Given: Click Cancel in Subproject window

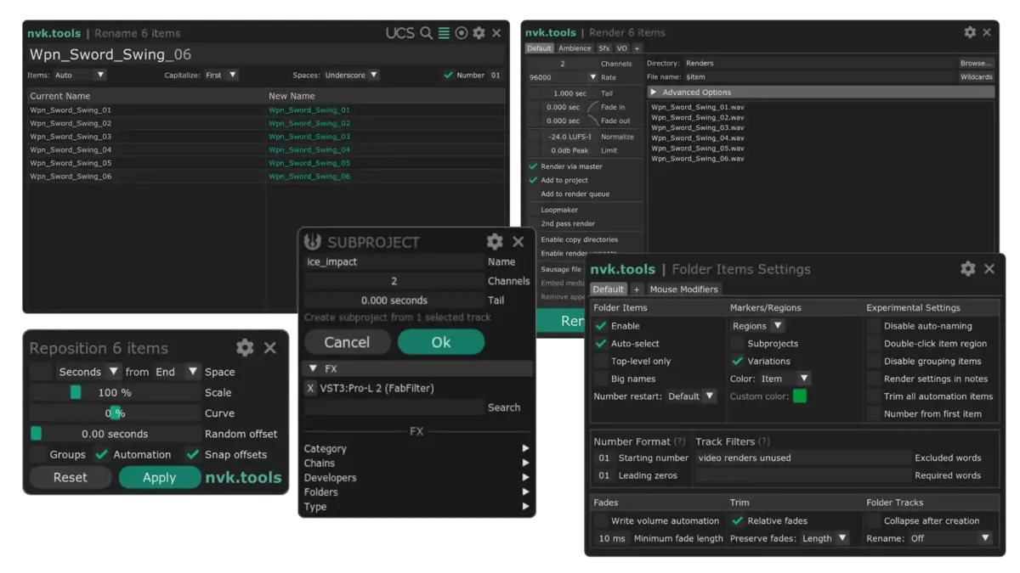Looking at the screenshot, I should 347,342.
